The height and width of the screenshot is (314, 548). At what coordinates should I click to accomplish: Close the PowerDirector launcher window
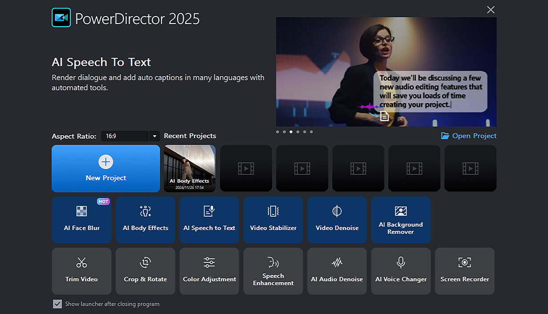click(x=491, y=9)
